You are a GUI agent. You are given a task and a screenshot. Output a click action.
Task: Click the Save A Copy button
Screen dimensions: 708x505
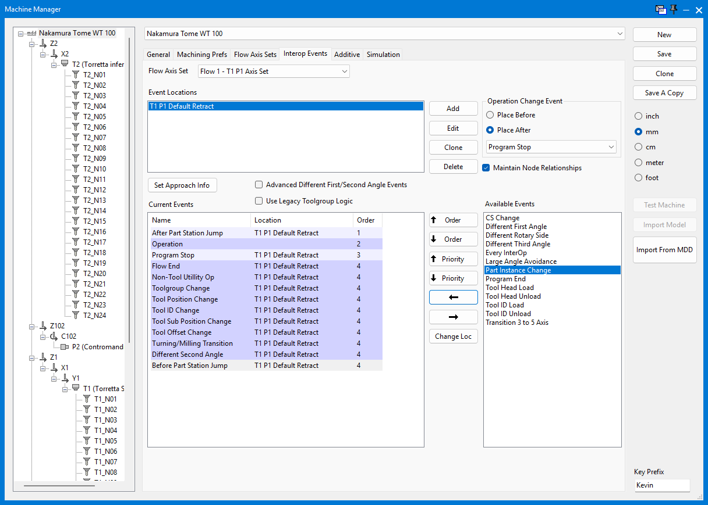pos(664,93)
